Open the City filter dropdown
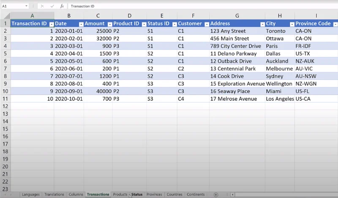The height and width of the screenshot is (198, 338). point(292,24)
